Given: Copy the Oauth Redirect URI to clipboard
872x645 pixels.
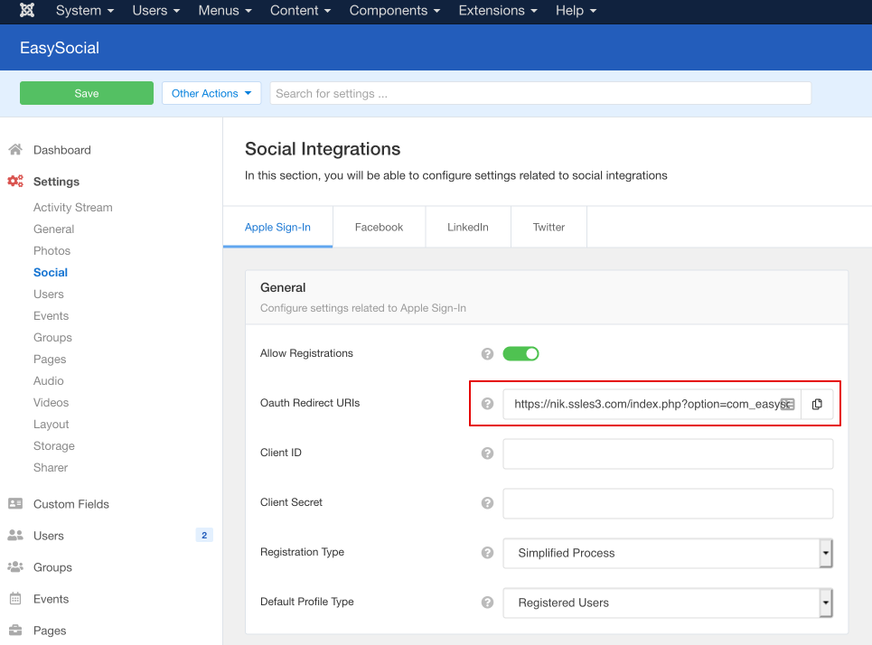Looking at the screenshot, I should click(816, 404).
